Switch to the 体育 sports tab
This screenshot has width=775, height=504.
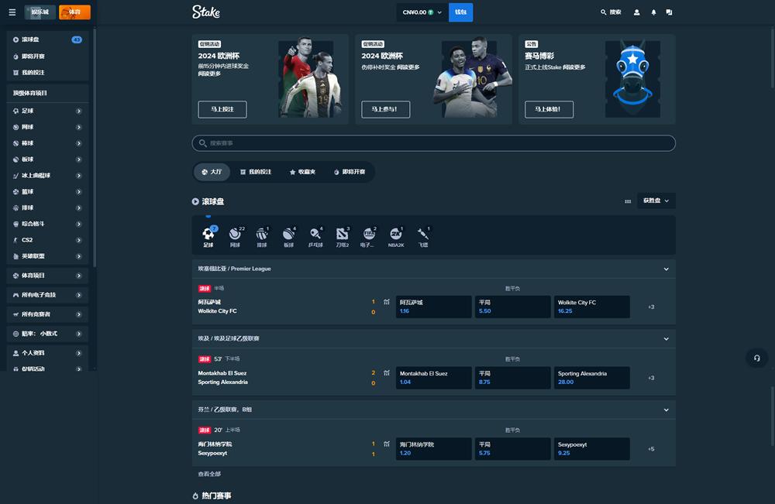pyautogui.click(x=74, y=12)
